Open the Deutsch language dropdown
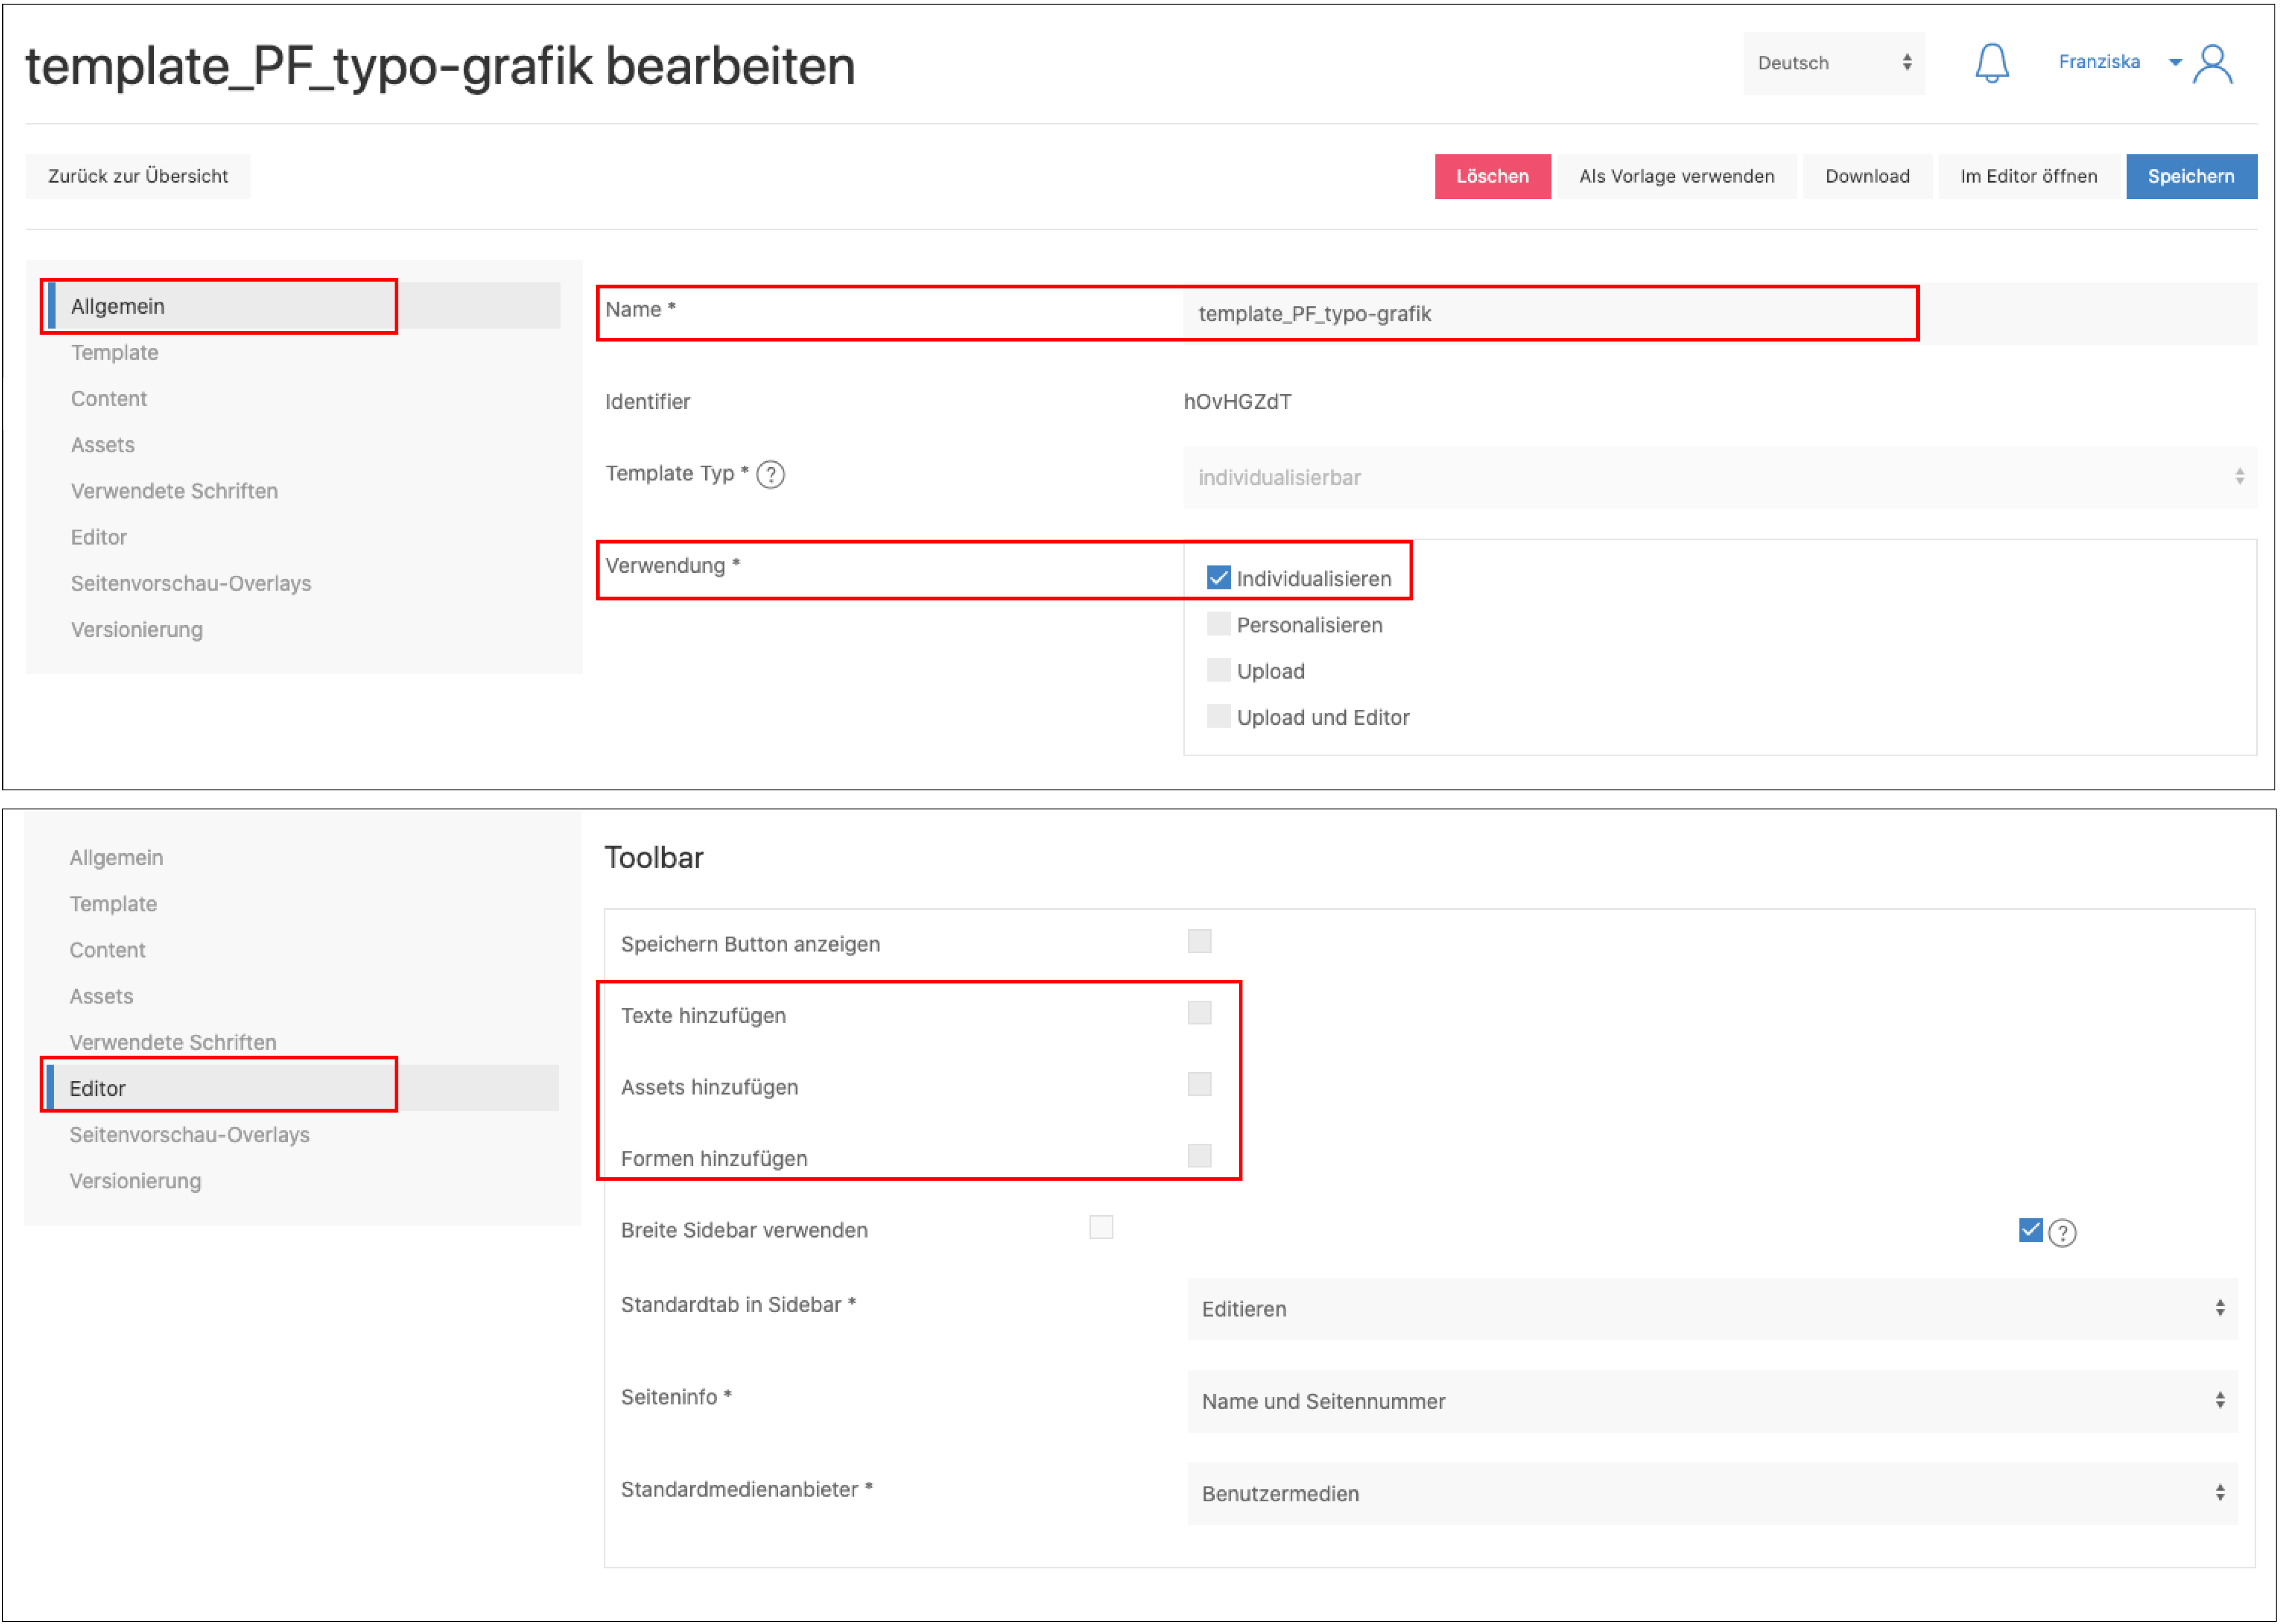 pos(1833,63)
